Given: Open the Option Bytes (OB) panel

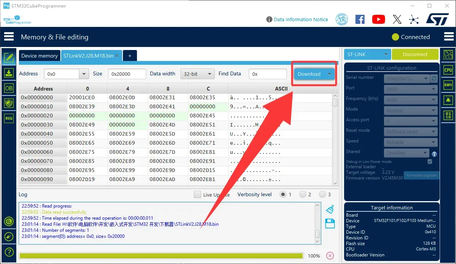Looking at the screenshot, I should [9, 88].
